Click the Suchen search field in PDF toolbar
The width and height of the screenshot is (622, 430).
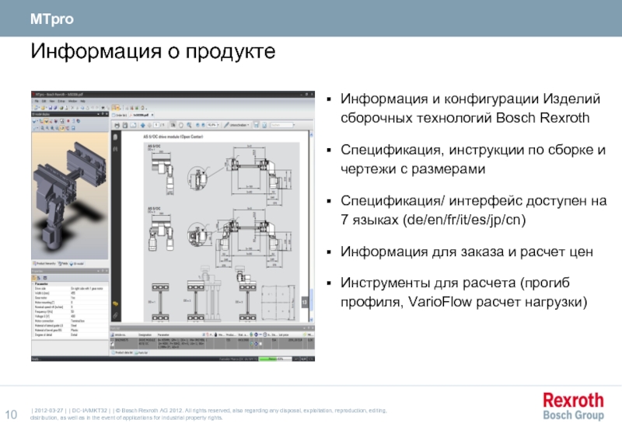281,125
